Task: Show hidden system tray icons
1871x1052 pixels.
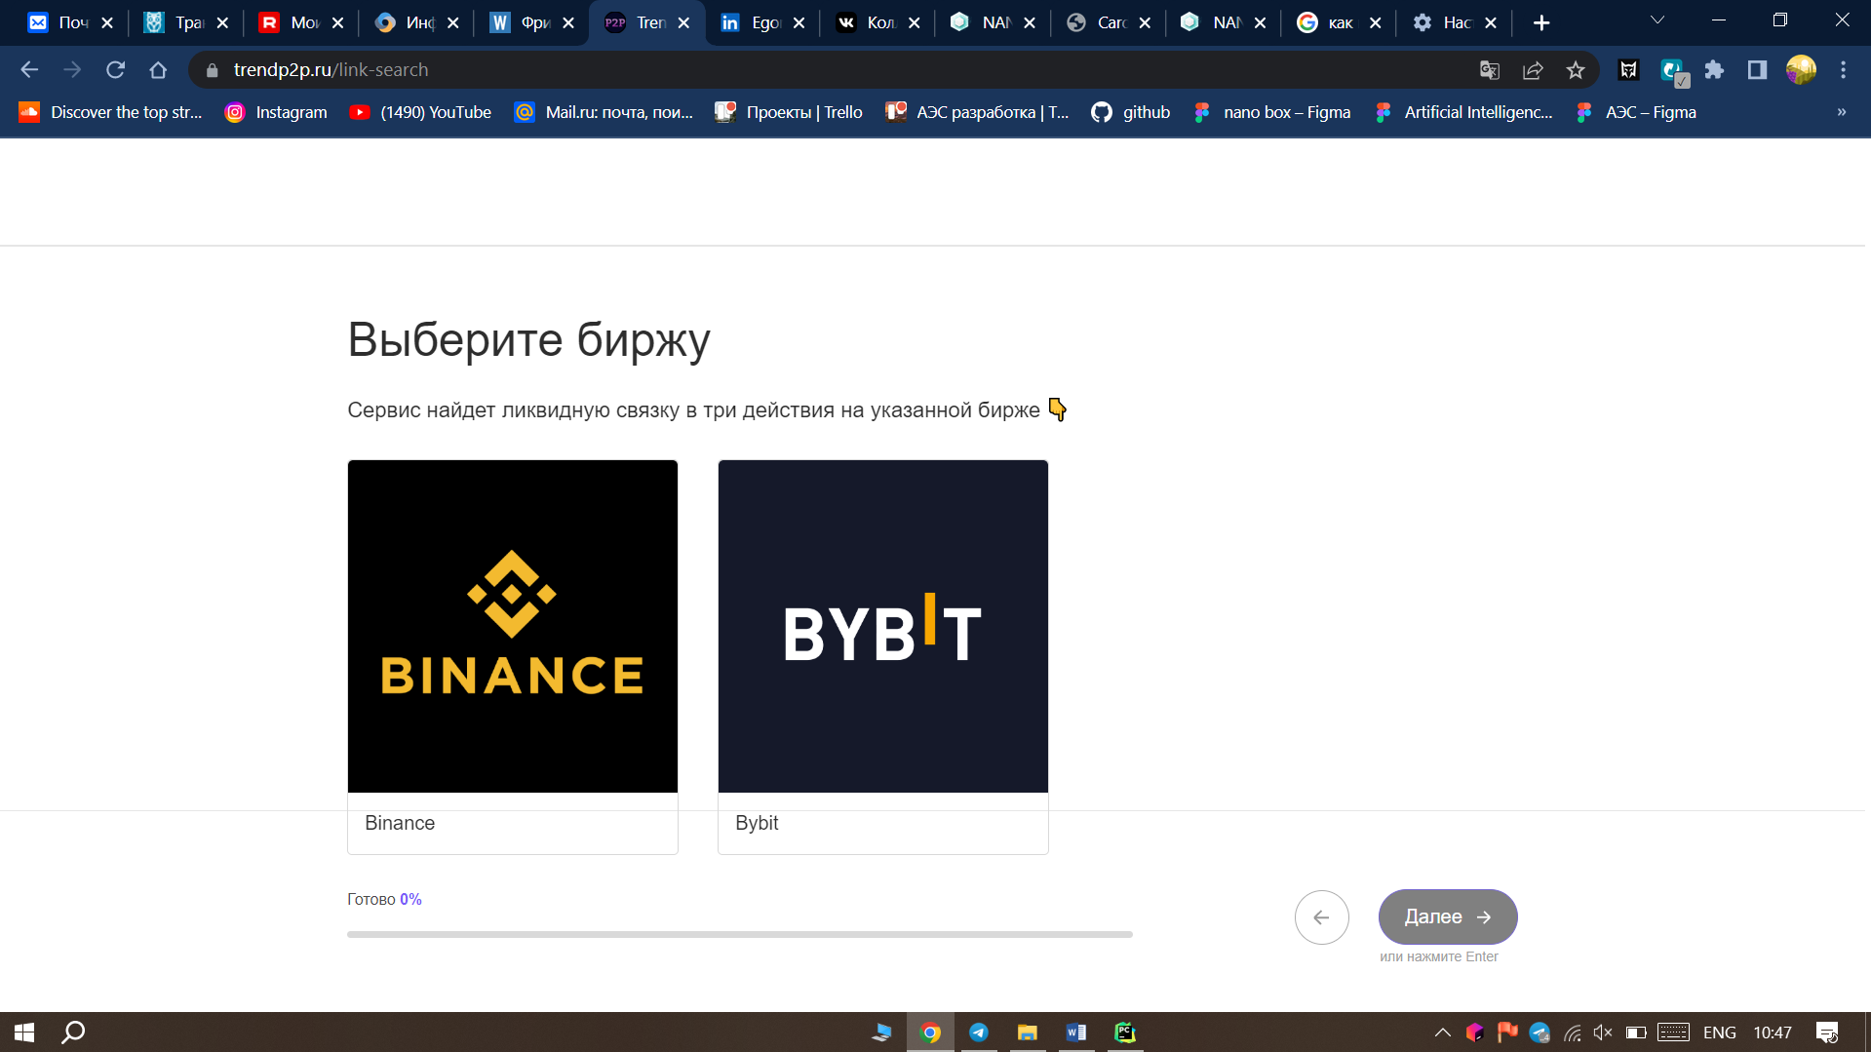Action: click(x=1443, y=1033)
